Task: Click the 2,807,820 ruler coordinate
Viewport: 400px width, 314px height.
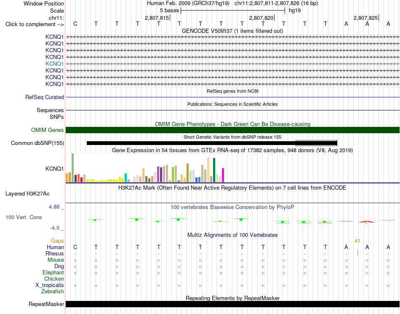Action: (x=261, y=18)
